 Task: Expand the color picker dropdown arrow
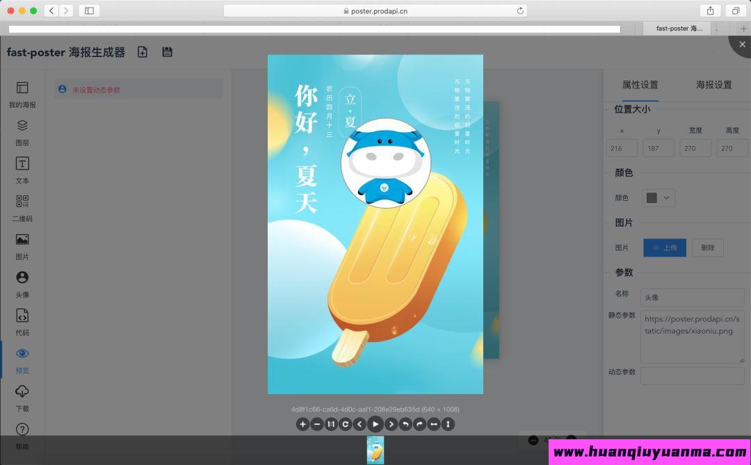point(666,198)
